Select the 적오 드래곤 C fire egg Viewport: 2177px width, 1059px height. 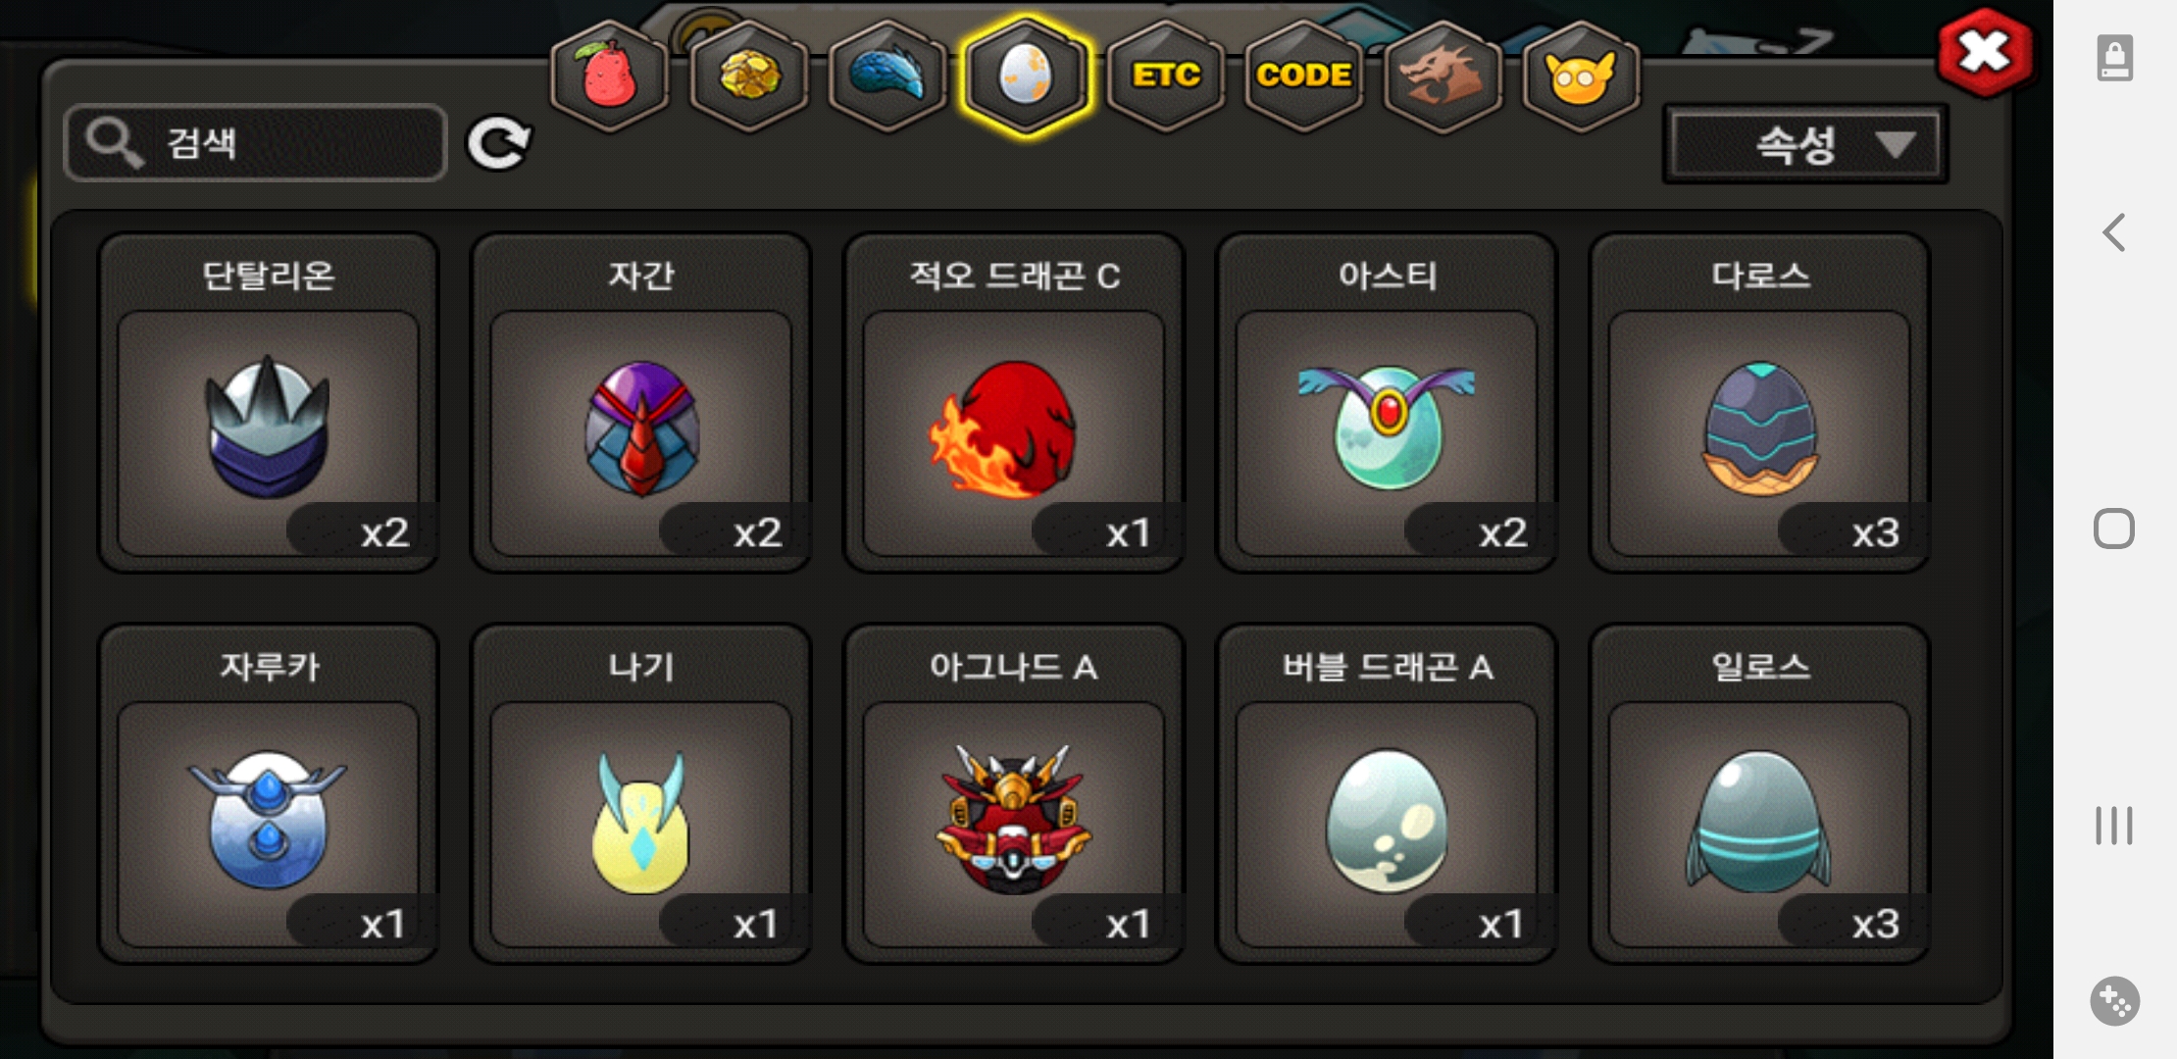tap(1013, 402)
